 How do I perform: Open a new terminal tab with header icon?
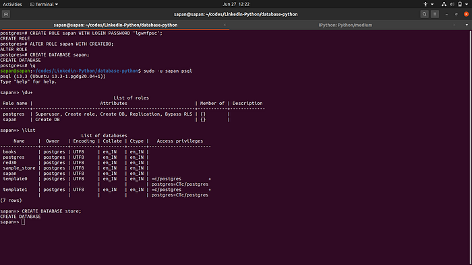pos(6,14)
